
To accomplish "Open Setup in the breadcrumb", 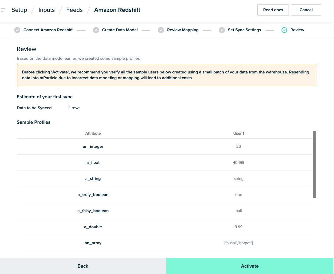I will (19, 10).
